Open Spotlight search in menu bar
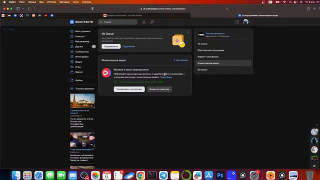 click(290, 2)
